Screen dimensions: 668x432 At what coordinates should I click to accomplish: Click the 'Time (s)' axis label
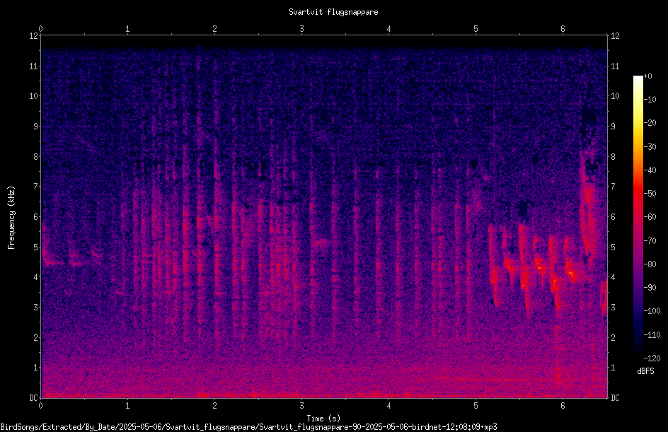click(x=323, y=418)
